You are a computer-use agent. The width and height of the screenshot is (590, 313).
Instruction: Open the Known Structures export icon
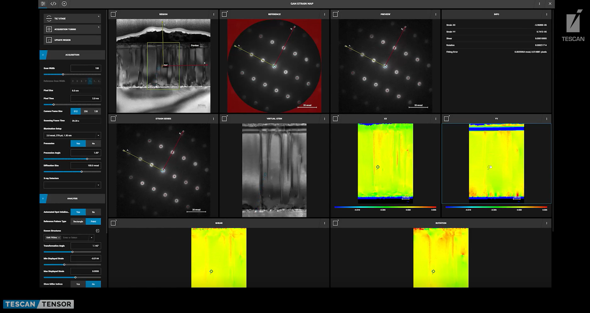[x=98, y=231]
